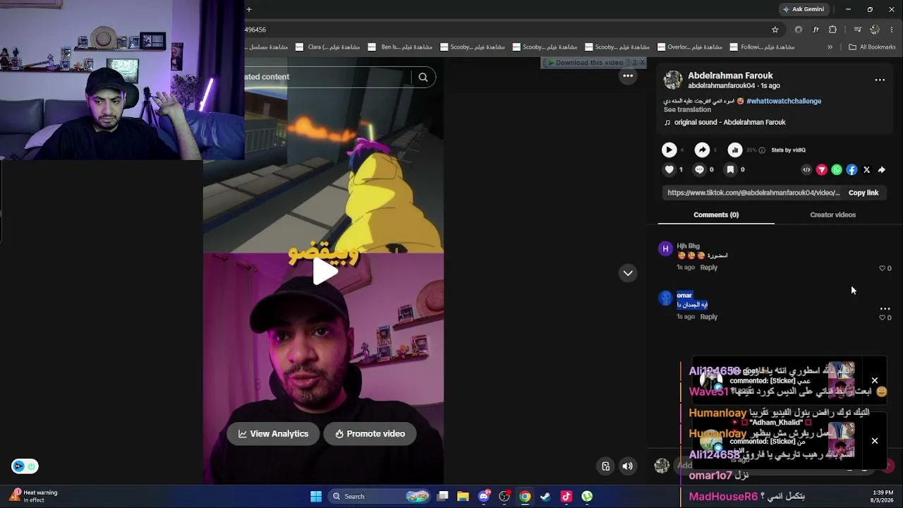Share the video to WhatsApp
The width and height of the screenshot is (903, 508).
(837, 169)
